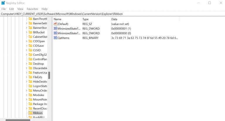The width and height of the screenshot is (225, 121).
Task: Click the 0x00000001 (1) data cell
Action: (x=121, y=28)
